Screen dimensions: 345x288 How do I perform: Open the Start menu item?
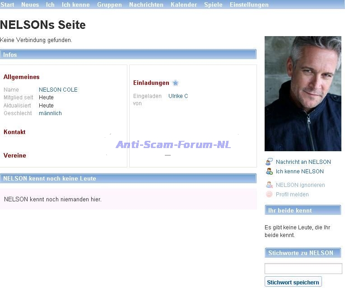click(x=7, y=5)
